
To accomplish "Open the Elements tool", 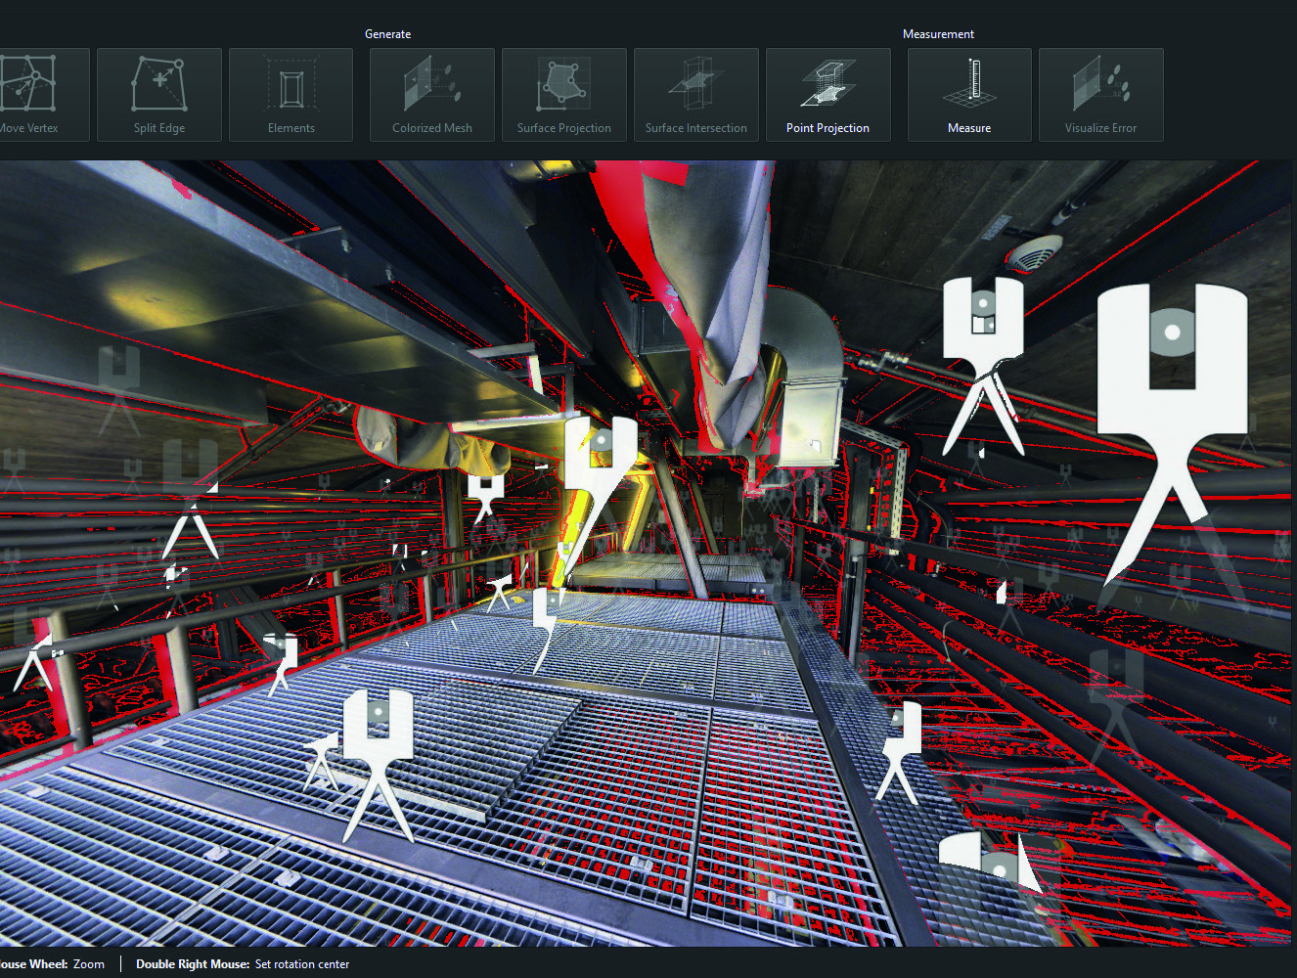I will [291, 95].
